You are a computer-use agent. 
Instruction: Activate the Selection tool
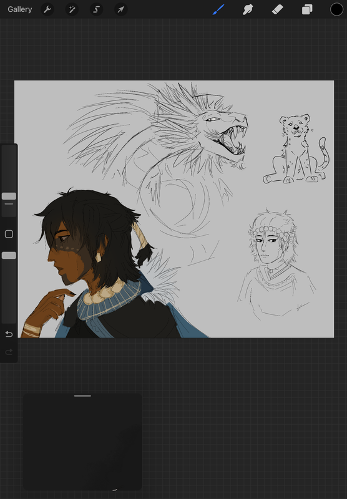97,9
